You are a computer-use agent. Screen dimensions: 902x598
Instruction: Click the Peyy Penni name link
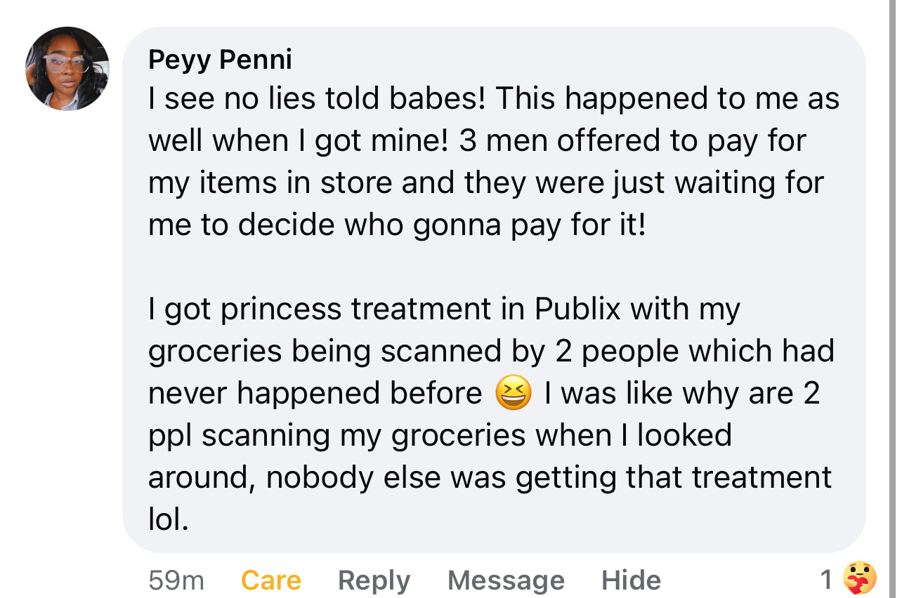220,60
